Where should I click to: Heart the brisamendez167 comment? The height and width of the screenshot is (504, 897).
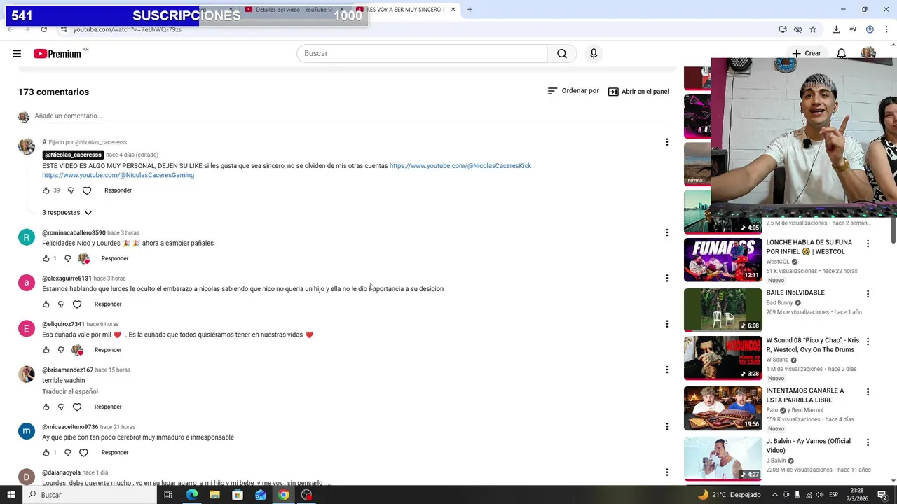click(x=77, y=407)
